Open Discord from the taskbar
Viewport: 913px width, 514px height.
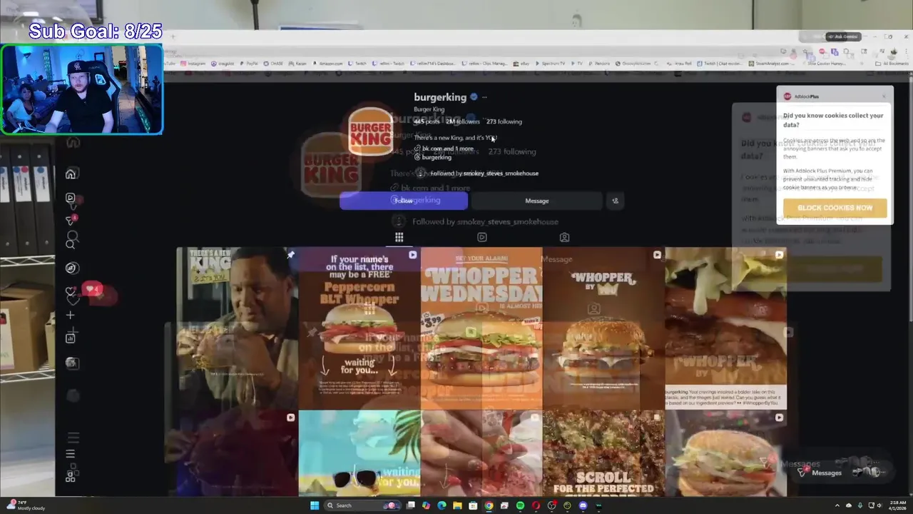pyautogui.click(x=583, y=505)
